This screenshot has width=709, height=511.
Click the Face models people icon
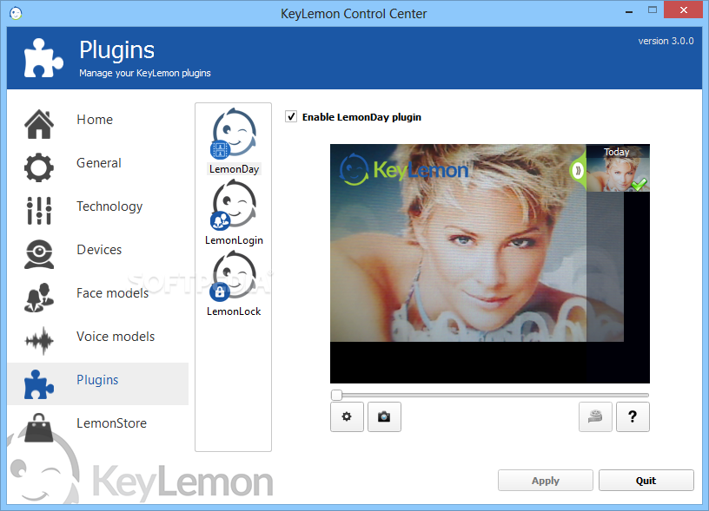pyautogui.click(x=39, y=298)
